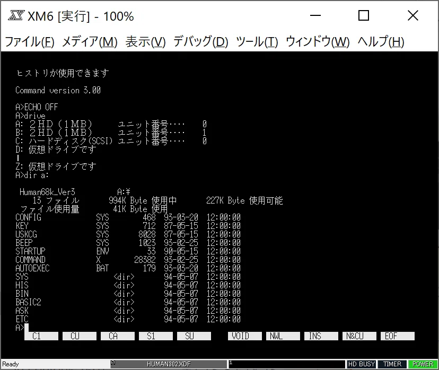Click the EOF function key label

[x=398, y=336]
